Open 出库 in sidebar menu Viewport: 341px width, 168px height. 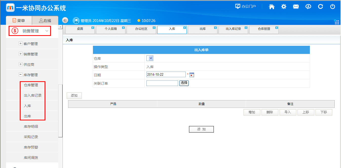[x=27, y=116]
